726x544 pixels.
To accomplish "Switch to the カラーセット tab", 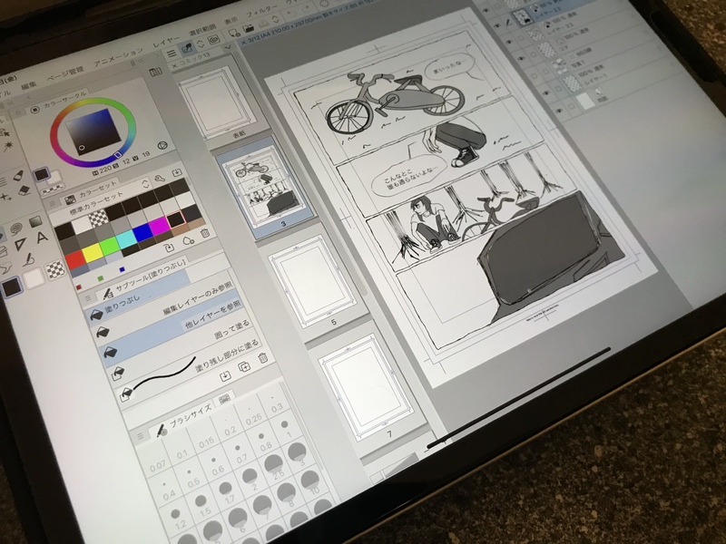I will pos(98,192).
